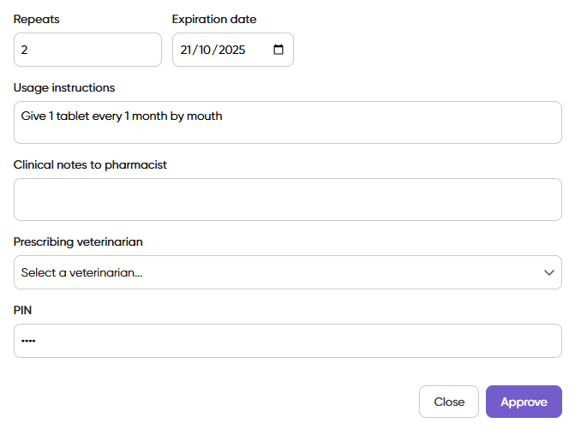The image size is (581, 429).
Task: Approve the prescription with the purple button
Action: [524, 402]
